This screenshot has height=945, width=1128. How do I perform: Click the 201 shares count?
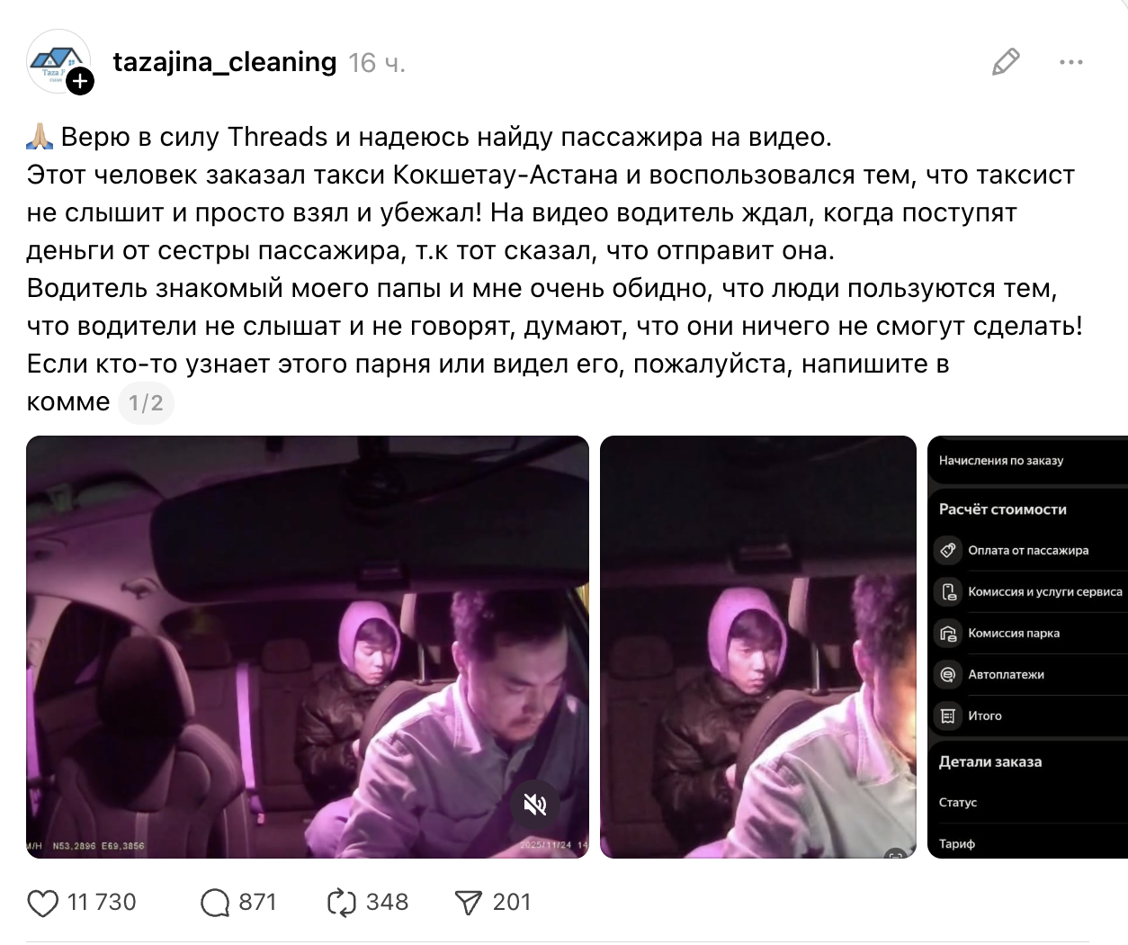click(x=512, y=903)
